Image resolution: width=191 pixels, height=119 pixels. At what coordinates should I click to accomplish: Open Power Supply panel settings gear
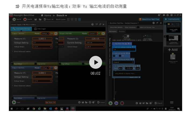tap(79, 102)
